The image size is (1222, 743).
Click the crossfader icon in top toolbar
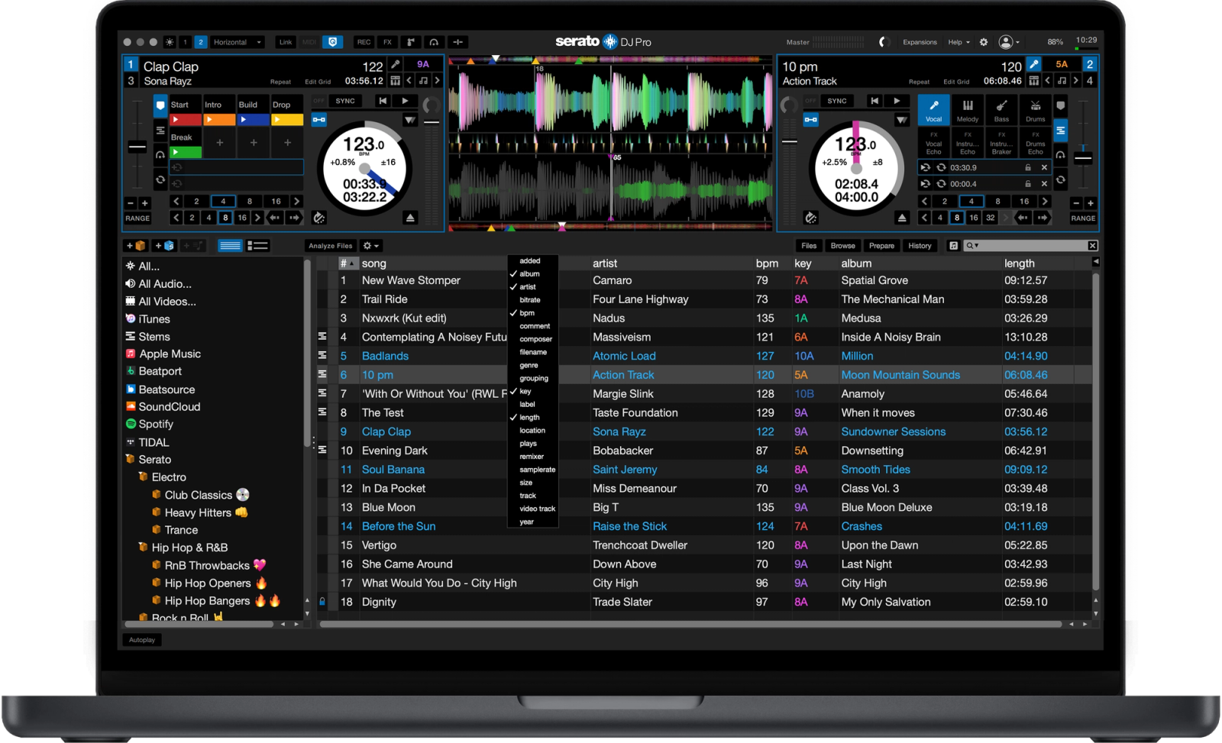[457, 42]
